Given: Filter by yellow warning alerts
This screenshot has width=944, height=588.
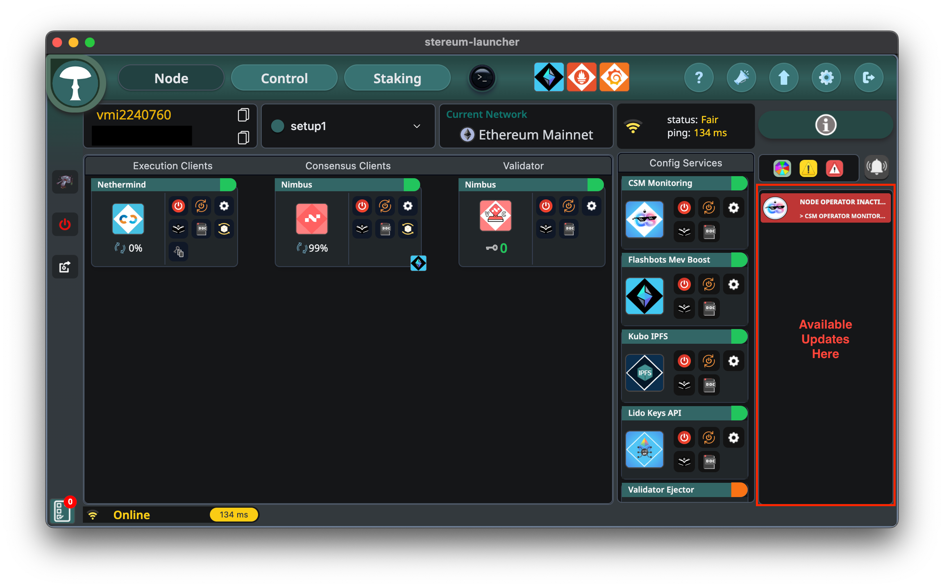Looking at the screenshot, I should tap(808, 168).
